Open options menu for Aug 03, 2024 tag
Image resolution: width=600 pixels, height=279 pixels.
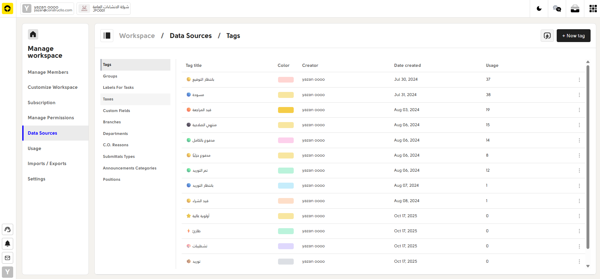pyautogui.click(x=579, y=110)
